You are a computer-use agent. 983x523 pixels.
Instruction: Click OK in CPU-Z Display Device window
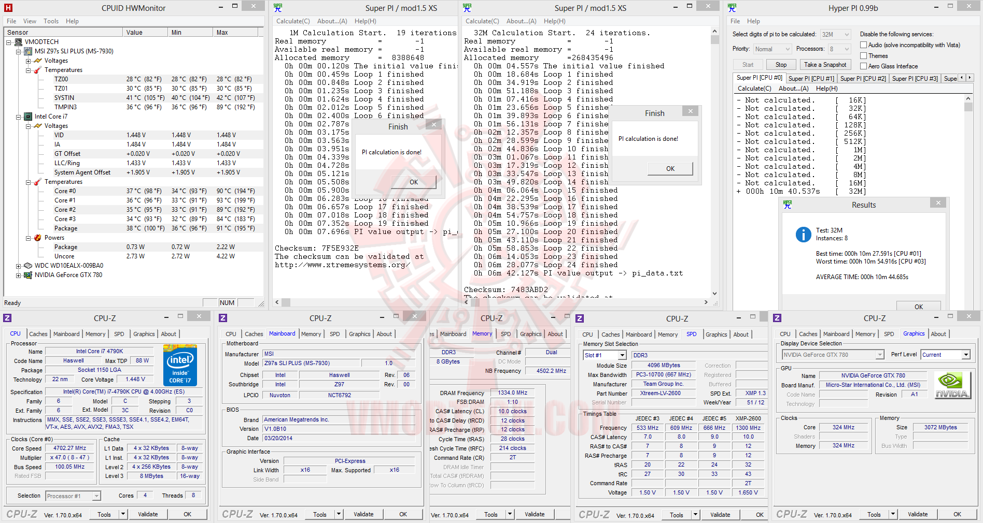[x=957, y=514]
